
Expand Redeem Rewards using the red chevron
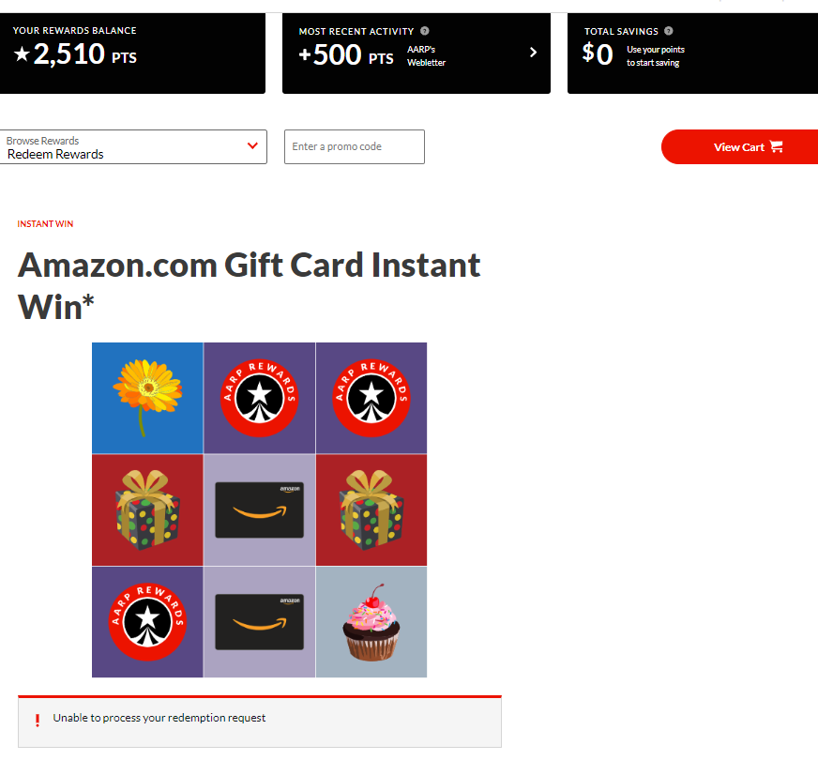point(252,146)
